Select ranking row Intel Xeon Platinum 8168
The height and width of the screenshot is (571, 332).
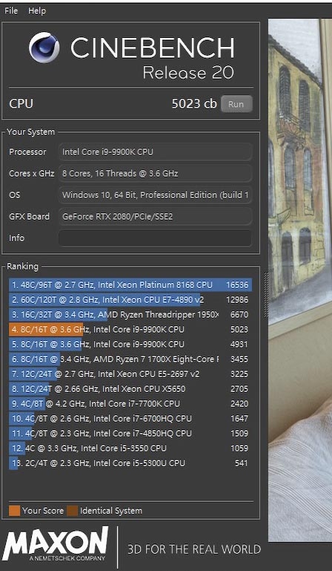pyautogui.click(x=130, y=285)
